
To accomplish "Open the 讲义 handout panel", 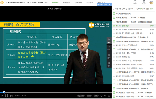I will coord(109,48).
